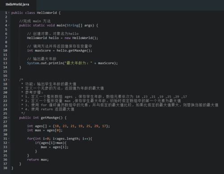The width and height of the screenshot is (224, 174).
Task: Click the '// 调用方法并将返回值保存在变量中' comment
Action: [60, 47]
